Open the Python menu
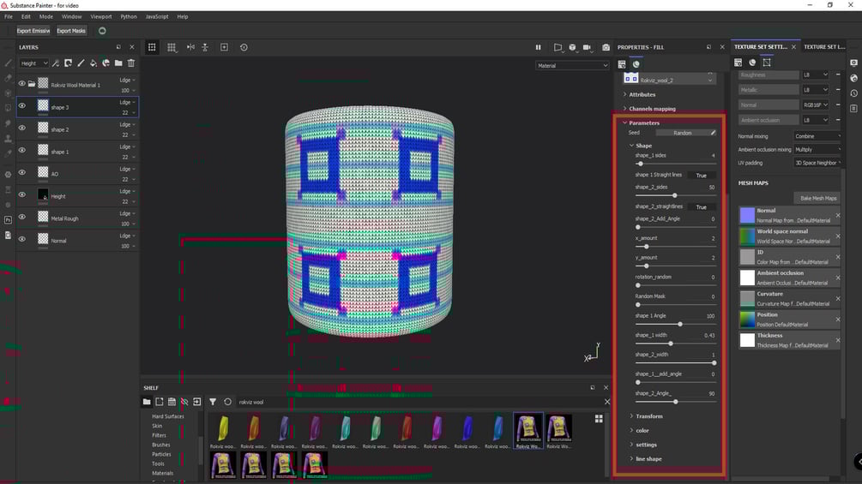Image resolution: width=862 pixels, height=484 pixels. (129, 16)
